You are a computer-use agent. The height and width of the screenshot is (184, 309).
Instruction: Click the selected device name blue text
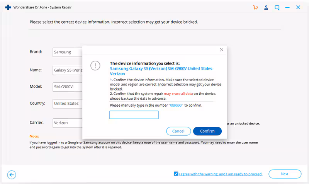click(x=161, y=71)
